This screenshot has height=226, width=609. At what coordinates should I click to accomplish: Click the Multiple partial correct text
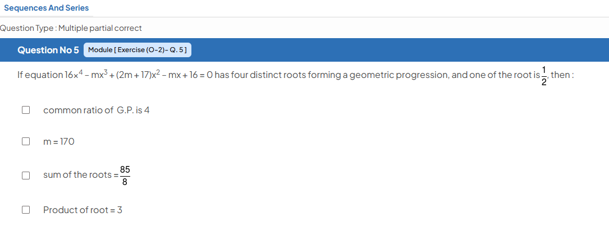coord(100,28)
